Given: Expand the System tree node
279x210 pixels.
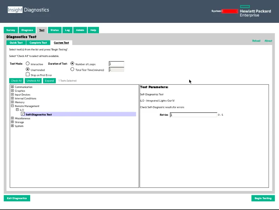Looking at the screenshot, I should point(12,126).
